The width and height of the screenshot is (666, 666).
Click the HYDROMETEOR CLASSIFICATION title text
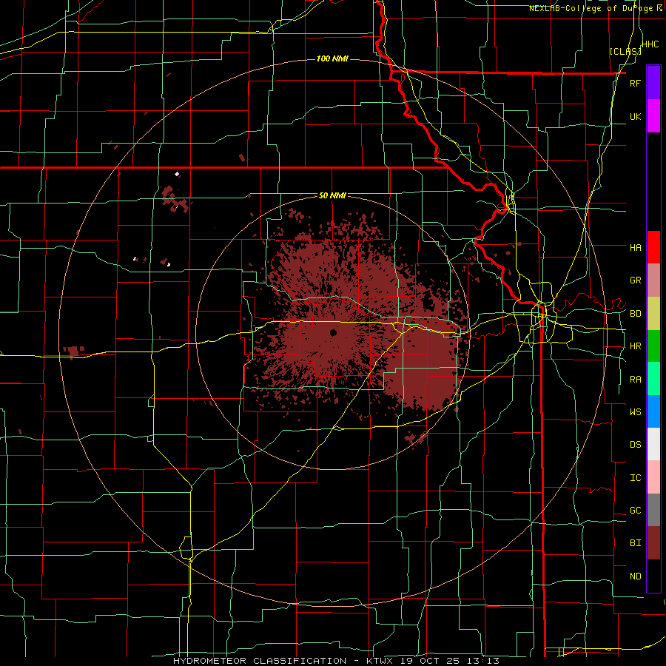(x=260, y=661)
